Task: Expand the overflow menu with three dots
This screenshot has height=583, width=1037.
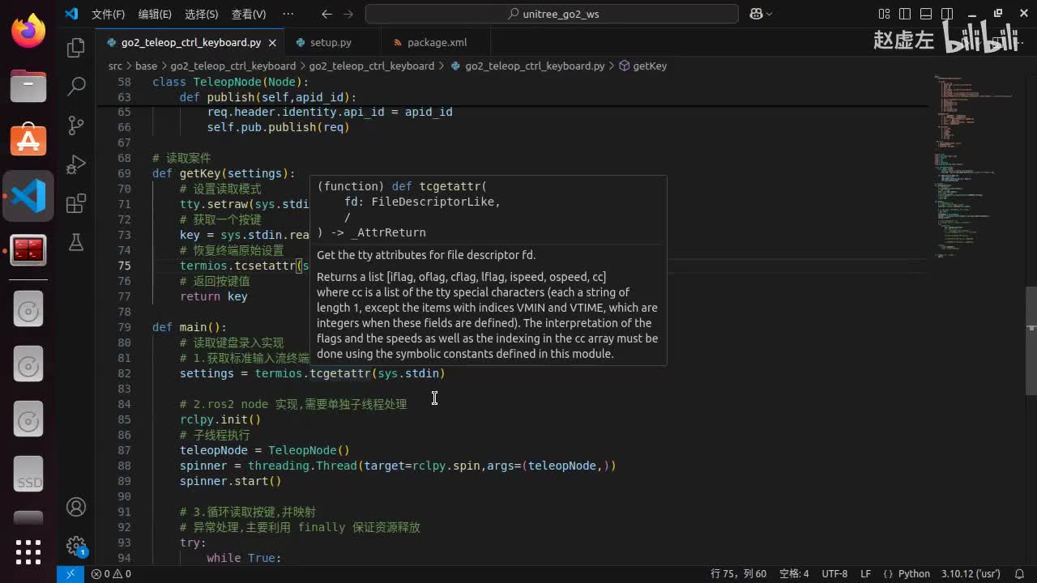Action: pyautogui.click(x=288, y=14)
